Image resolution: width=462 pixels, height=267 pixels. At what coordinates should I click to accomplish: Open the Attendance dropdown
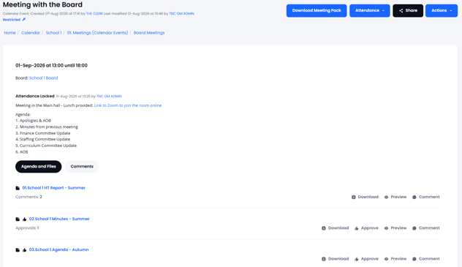[369, 11]
